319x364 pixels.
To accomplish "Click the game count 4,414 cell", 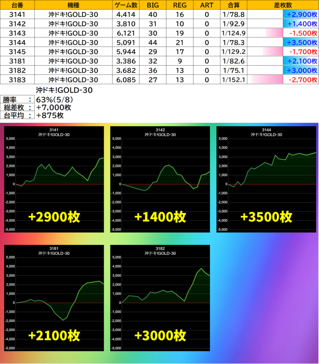I will (126, 14).
